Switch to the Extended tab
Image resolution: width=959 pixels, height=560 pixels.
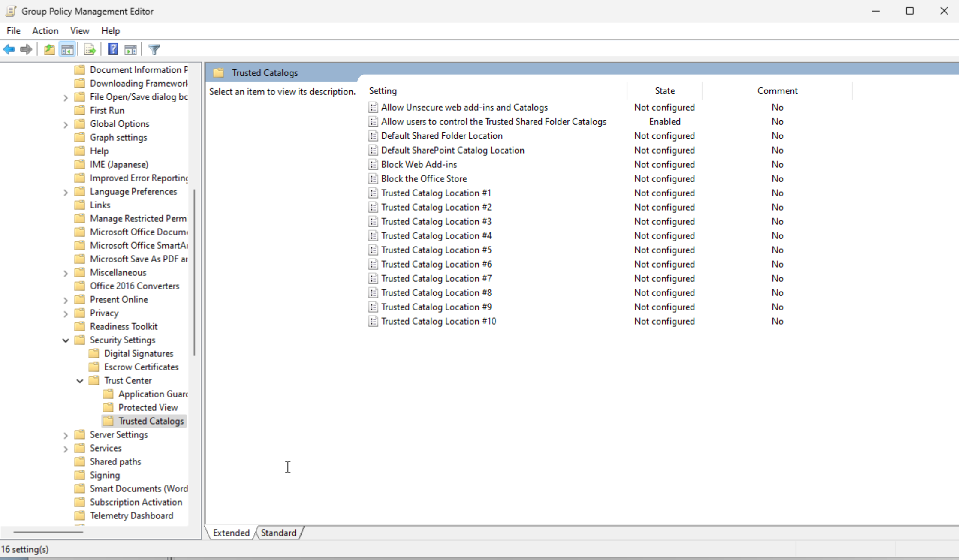click(231, 533)
